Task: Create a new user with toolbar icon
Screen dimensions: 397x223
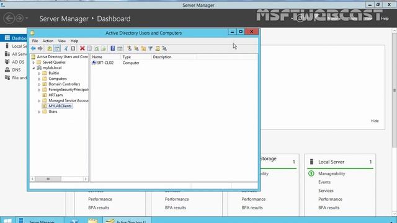Action: (x=129, y=48)
